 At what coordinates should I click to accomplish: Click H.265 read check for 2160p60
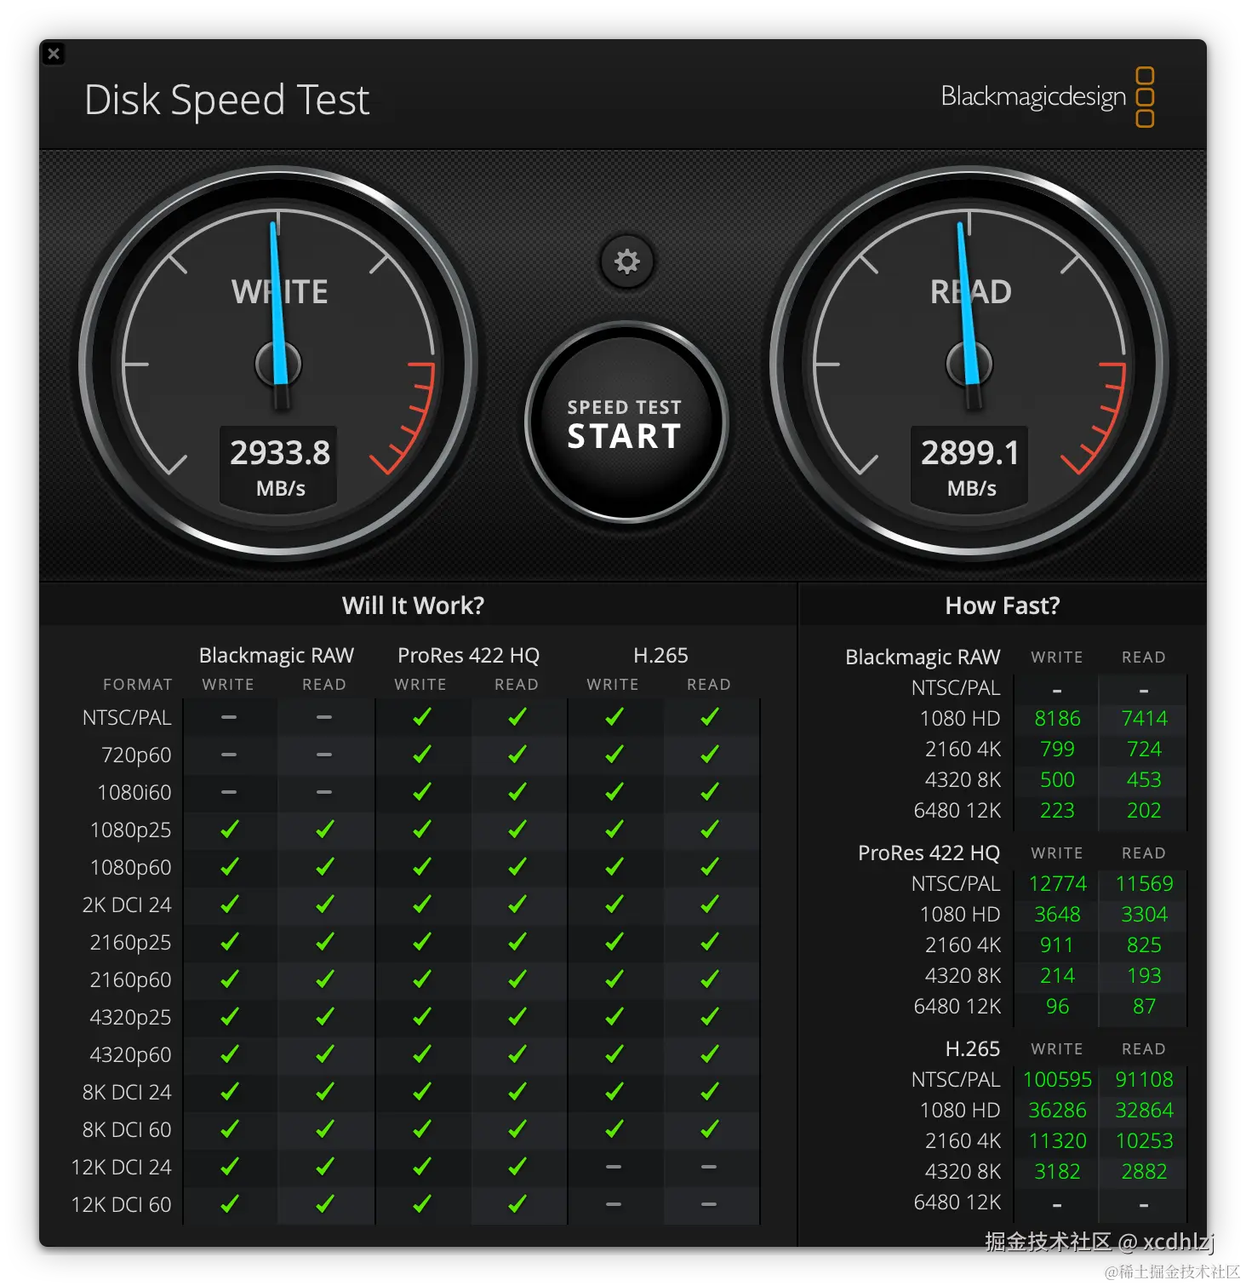coord(709,979)
